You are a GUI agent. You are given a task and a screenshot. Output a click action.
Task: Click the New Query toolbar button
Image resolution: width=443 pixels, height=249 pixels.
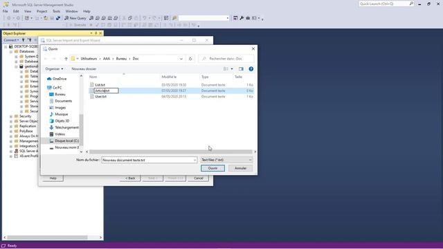(x=75, y=18)
